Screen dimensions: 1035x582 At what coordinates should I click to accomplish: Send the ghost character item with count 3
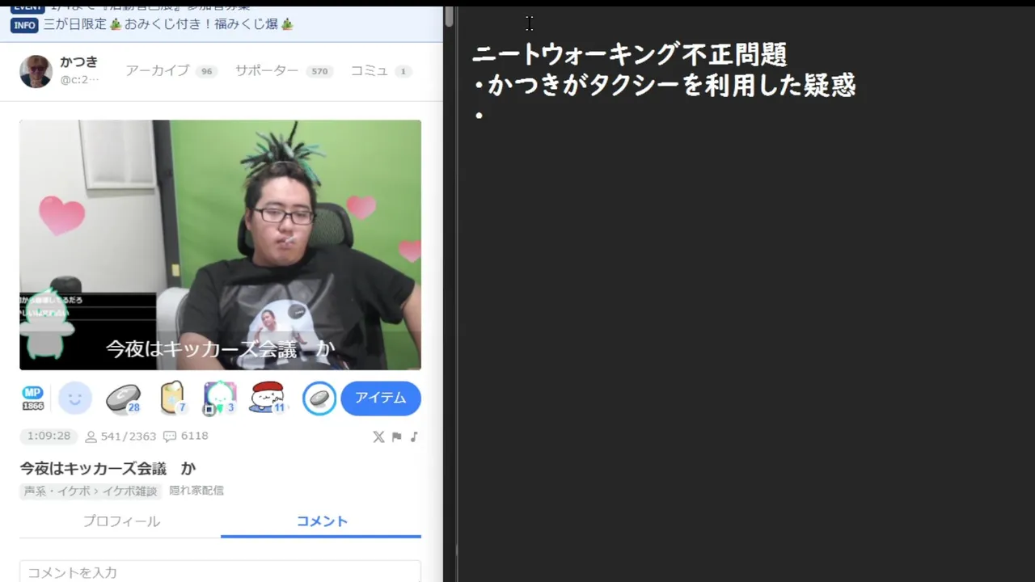point(219,399)
